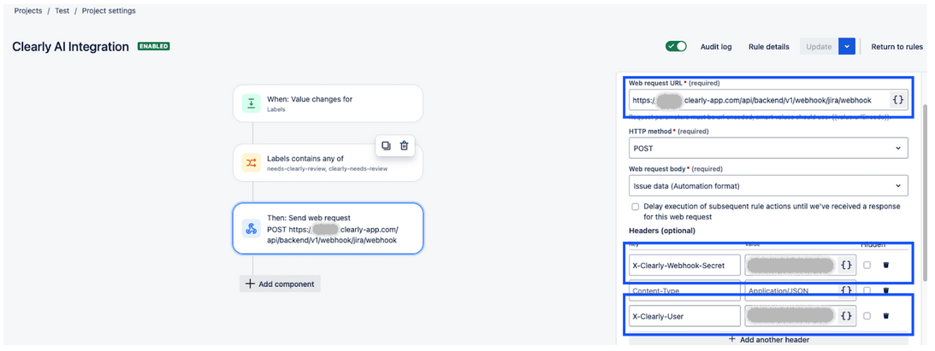Click the ENABLED status badge
The height and width of the screenshot is (351, 935).
[154, 46]
